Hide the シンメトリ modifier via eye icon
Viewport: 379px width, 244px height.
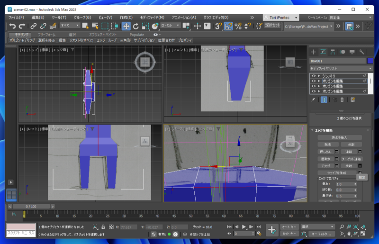(x=314, y=76)
